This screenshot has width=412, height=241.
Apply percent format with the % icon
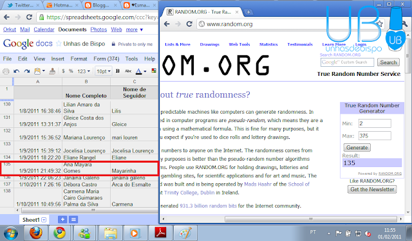[71, 71]
